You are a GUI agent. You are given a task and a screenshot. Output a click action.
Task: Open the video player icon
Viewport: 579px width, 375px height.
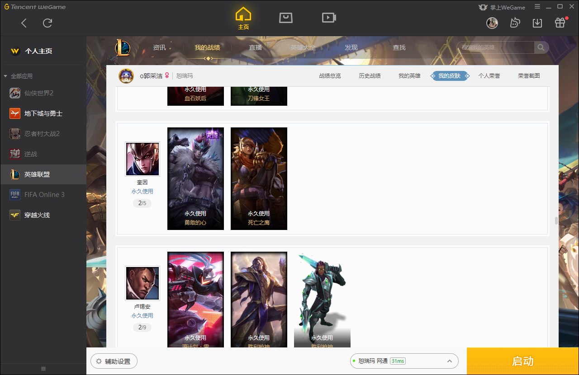(329, 18)
